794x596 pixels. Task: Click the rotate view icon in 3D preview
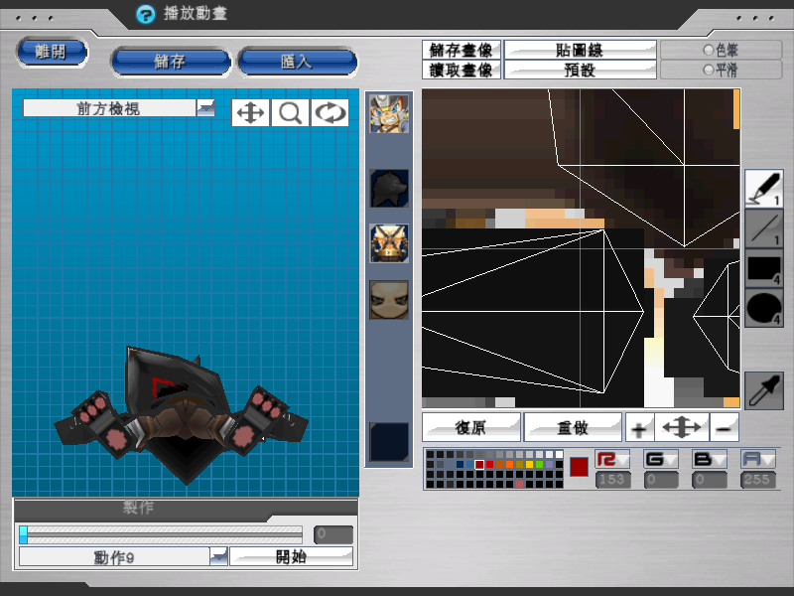coord(330,112)
